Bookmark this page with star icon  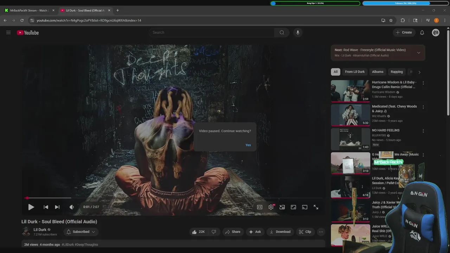pos(391,20)
